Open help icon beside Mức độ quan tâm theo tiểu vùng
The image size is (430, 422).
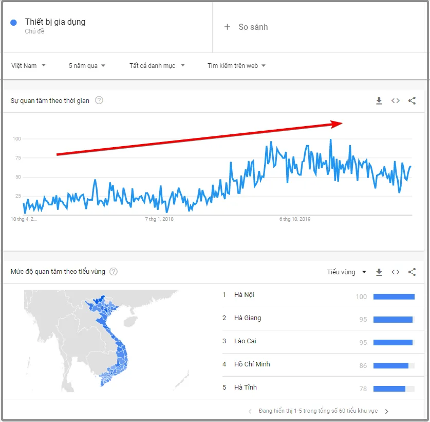click(x=114, y=272)
